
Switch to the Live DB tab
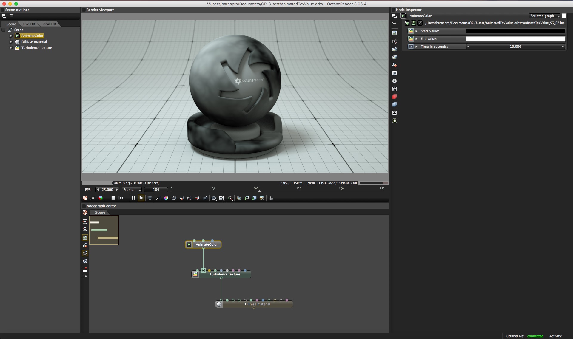point(29,24)
